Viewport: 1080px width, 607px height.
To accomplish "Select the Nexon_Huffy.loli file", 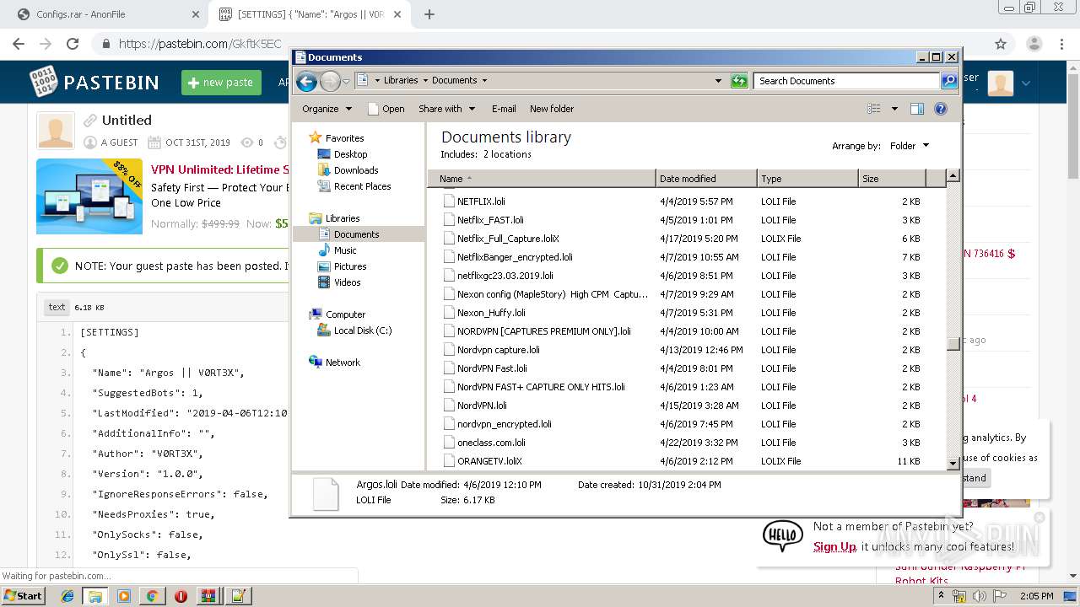I will [x=491, y=313].
